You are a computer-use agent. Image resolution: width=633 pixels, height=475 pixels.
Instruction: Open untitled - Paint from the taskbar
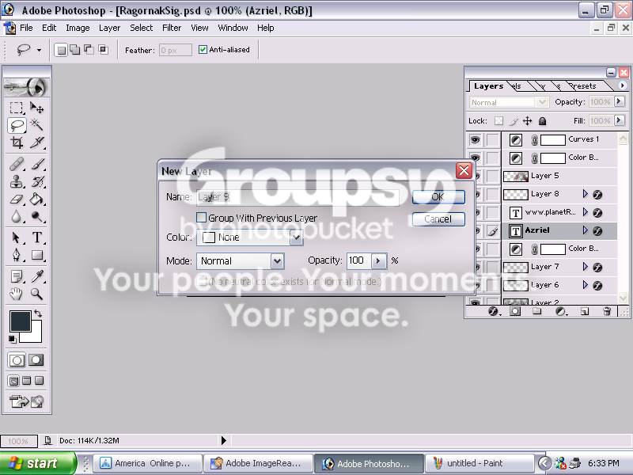(479, 463)
